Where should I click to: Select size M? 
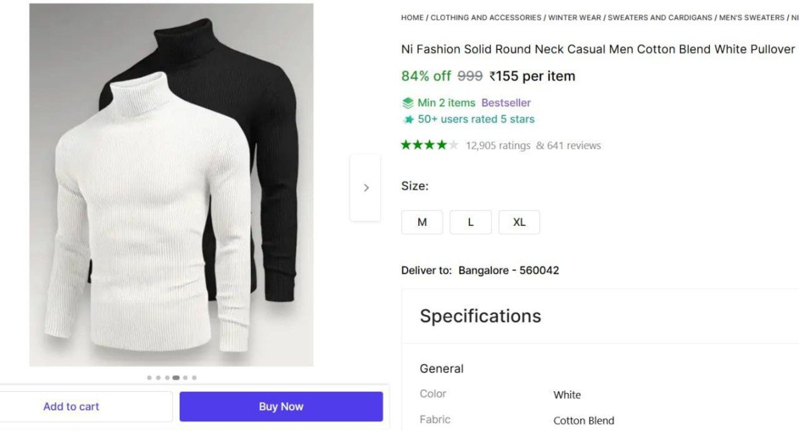point(422,222)
